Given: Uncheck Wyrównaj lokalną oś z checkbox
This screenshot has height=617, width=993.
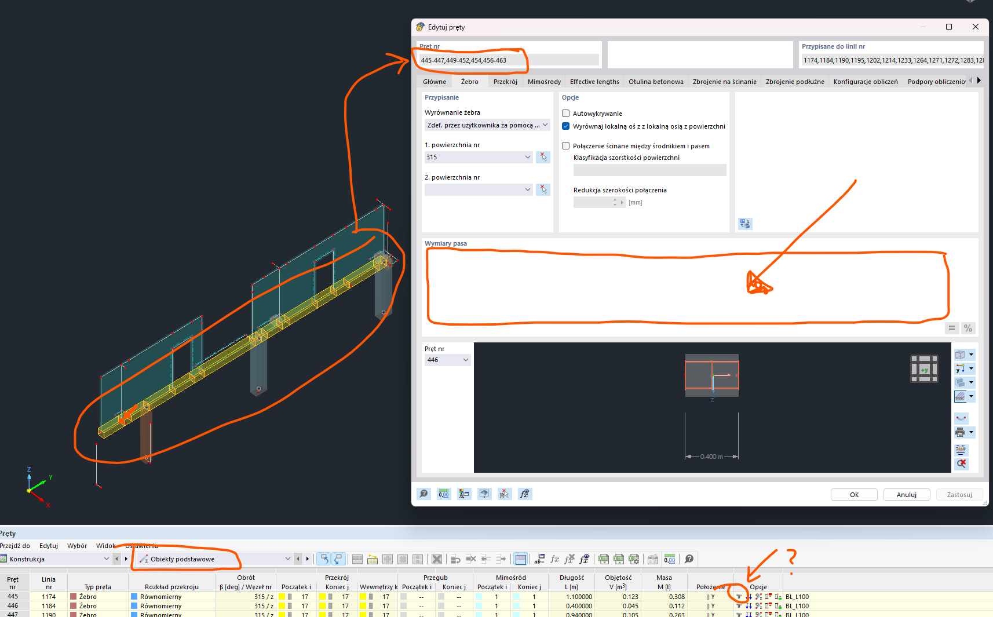Looking at the screenshot, I should point(566,126).
